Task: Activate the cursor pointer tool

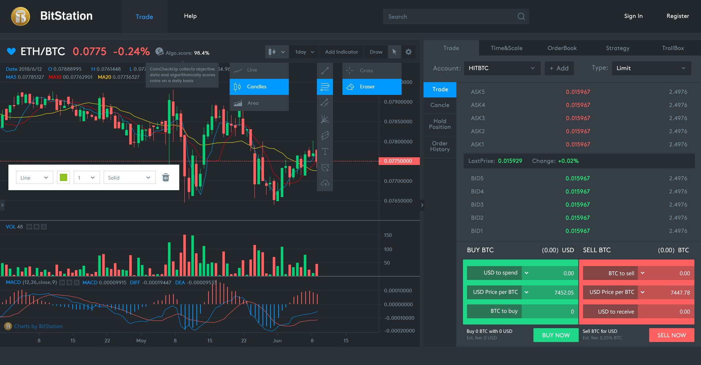Action: click(x=394, y=52)
